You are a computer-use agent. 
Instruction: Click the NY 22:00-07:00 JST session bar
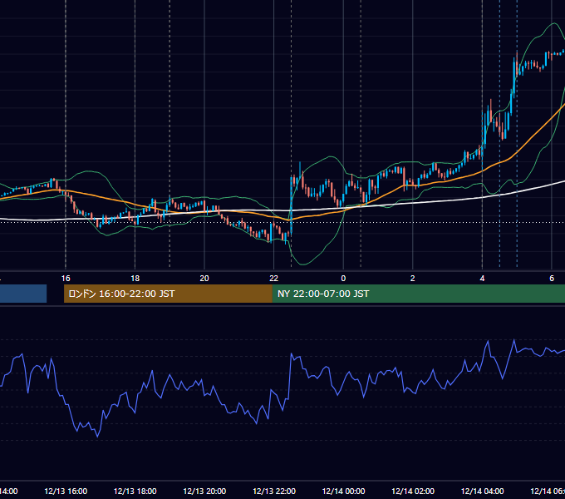click(x=418, y=294)
